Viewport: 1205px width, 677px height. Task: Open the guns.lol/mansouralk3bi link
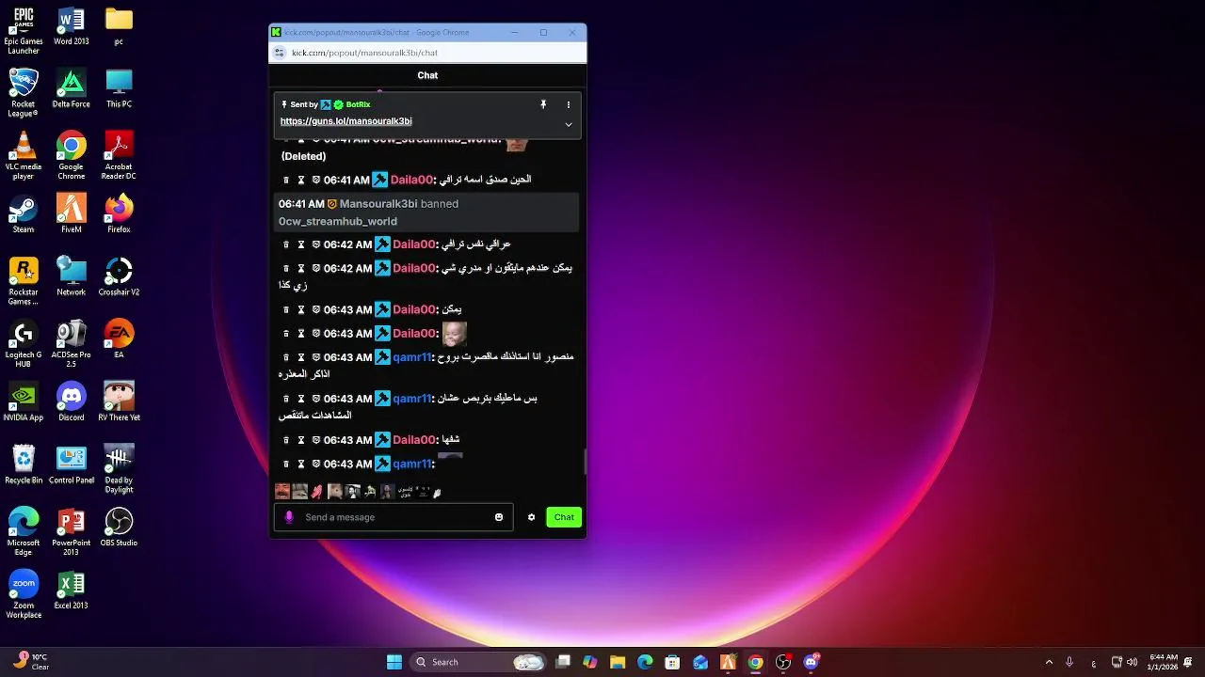(x=345, y=121)
